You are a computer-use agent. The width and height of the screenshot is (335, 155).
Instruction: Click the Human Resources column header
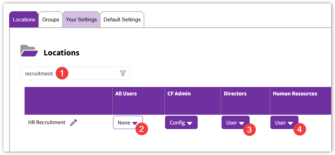(x=295, y=94)
